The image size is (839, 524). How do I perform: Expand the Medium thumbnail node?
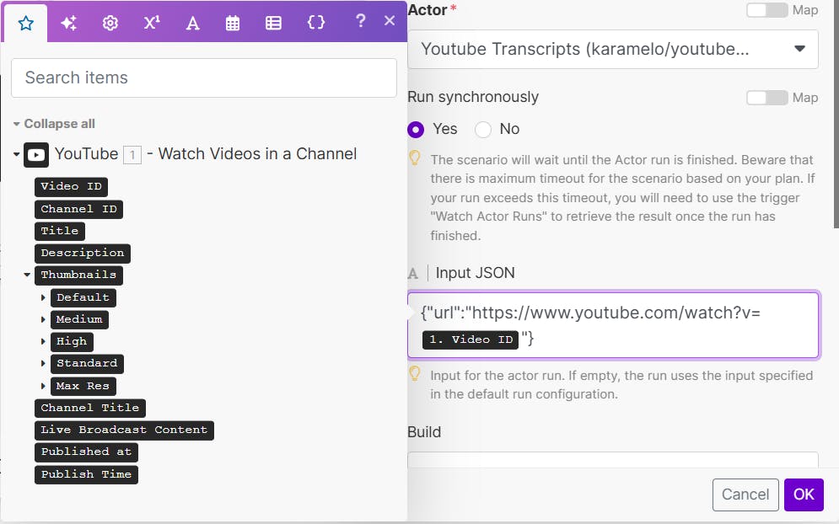click(43, 320)
